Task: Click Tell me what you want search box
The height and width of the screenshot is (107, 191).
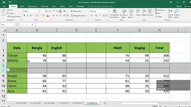Action: click(x=101, y=6)
